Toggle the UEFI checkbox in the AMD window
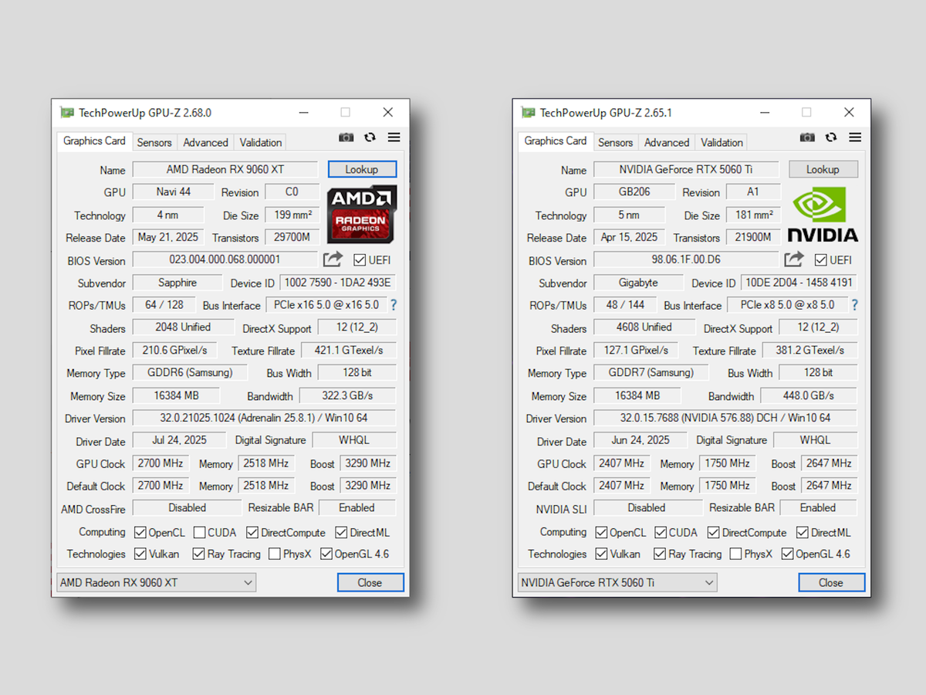The height and width of the screenshot is (695, 926). point(360,260)
